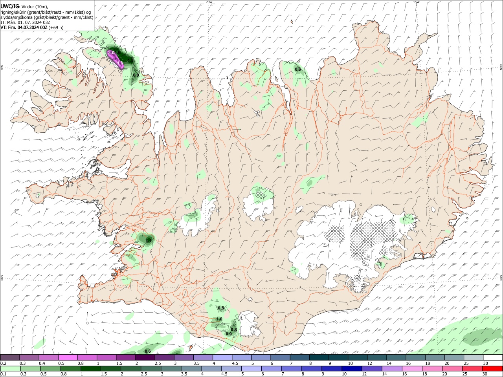Click the purple snowfall patch in the Westfjords
The height and width of the screenshot is (377, 503).
pos(116,59)
